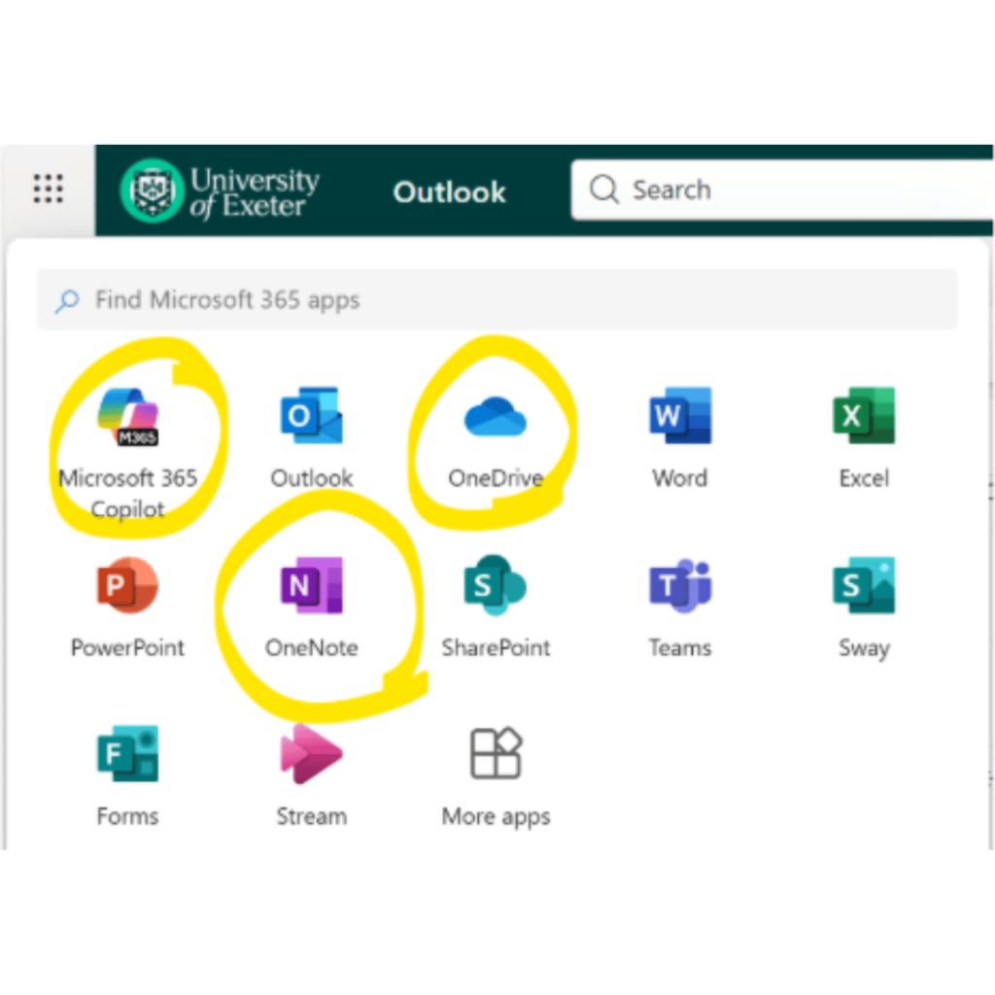Open the app launcher waffle grid
This screenshot has height=995, width=995.
click(x=48, y=189)
